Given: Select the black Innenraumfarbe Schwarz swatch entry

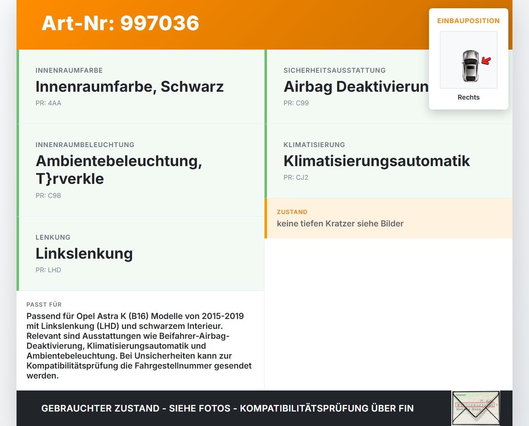Looking at the screenshot, I should coord(129,87).
